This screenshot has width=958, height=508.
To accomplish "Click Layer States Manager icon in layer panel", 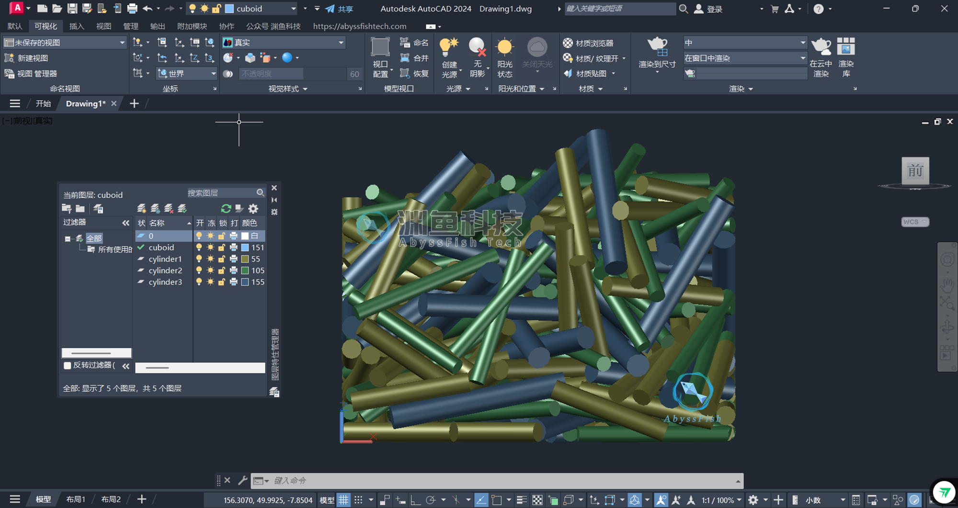I will [x=98, y=208].
